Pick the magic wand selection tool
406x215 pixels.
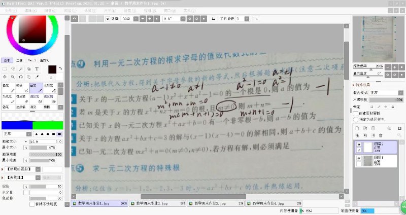point(20,68)
